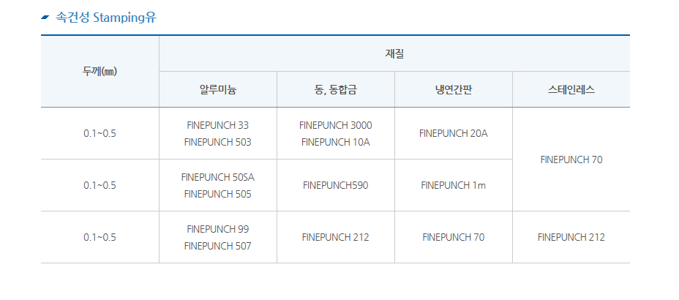679x300 pixels.
Task: Select the 스테인레스 column header
Action: [571, 89]
